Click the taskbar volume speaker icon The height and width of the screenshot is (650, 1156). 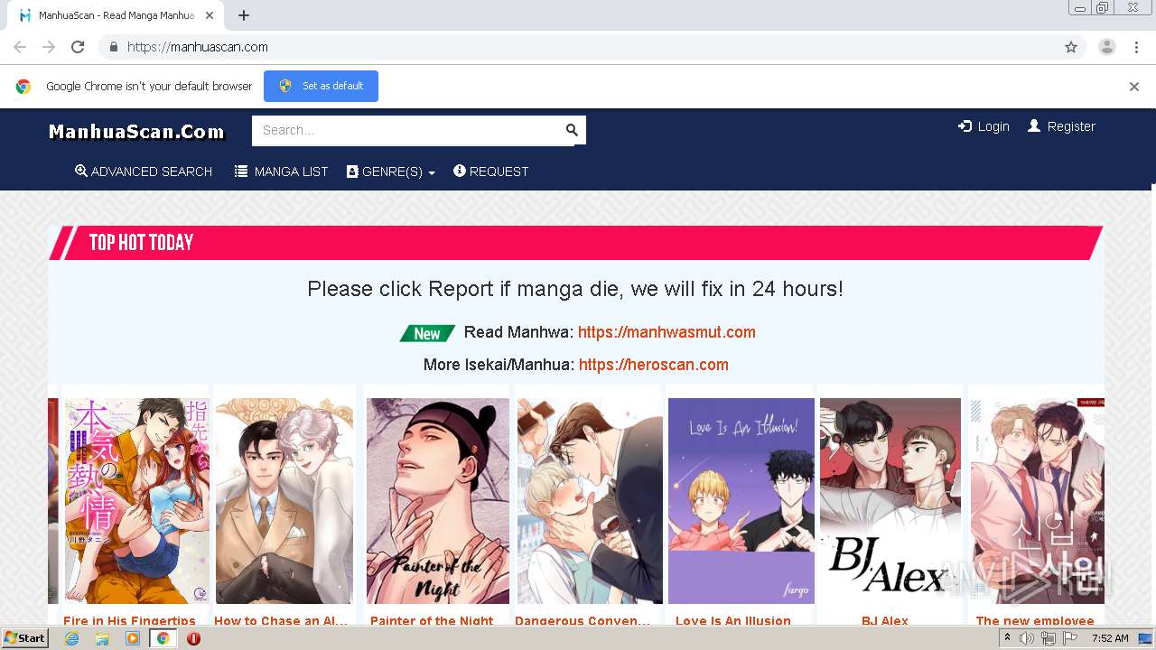click(1027, 638)
